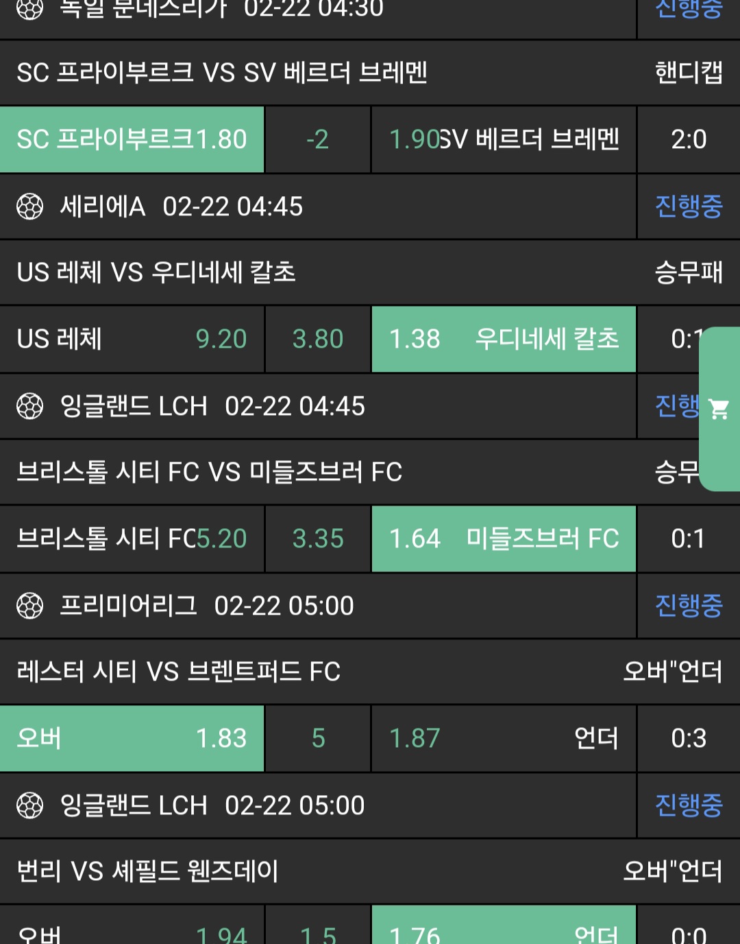Deselect 오버 1.83 bet
The height and width of the screenshot is (944, 740).
pos(132,738)
